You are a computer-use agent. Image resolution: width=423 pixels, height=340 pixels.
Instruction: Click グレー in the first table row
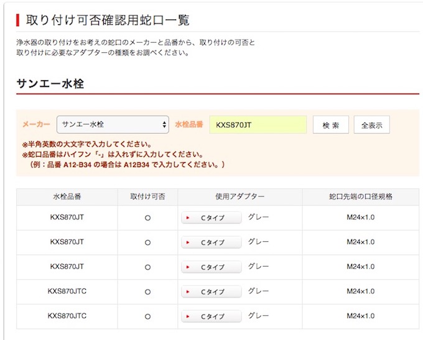tap(258, 217)
